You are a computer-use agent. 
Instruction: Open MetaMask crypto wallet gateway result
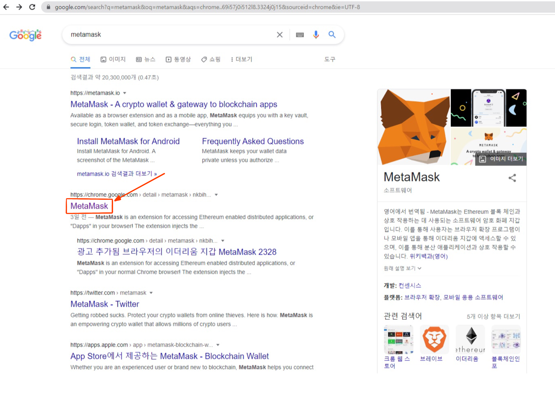pos(174,104)
